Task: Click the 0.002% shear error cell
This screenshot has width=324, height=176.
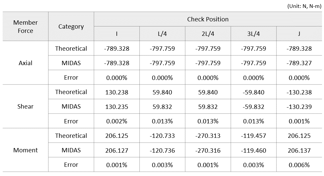Action: click(117, 121)
